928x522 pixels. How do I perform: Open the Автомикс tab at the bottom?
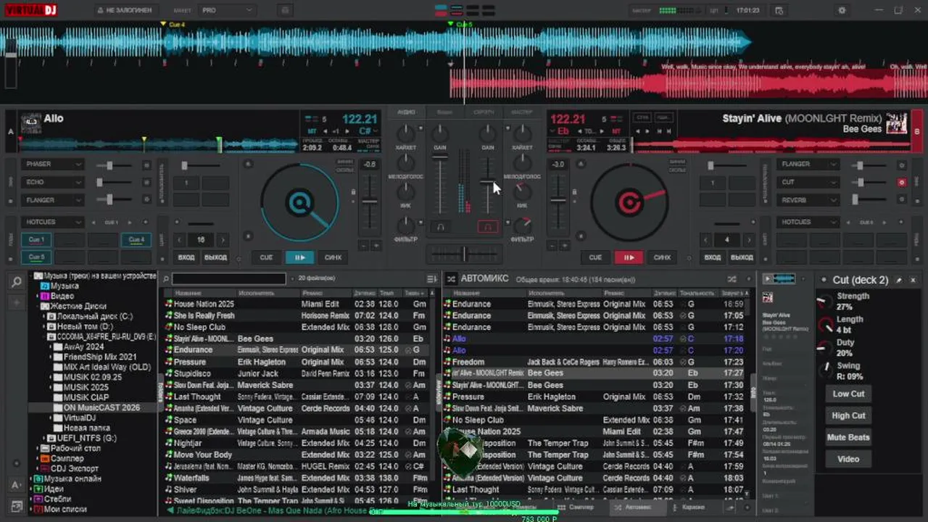pyautogui.click(x=638, y=507)
